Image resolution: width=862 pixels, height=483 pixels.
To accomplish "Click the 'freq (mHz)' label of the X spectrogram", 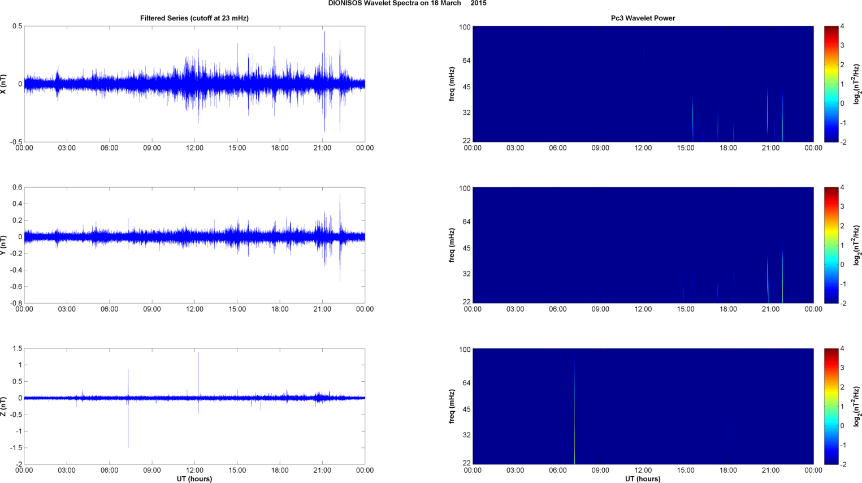I will coord(452,84).
